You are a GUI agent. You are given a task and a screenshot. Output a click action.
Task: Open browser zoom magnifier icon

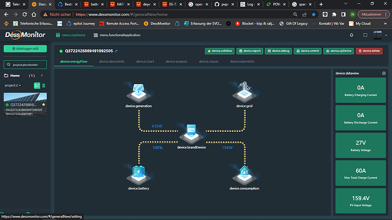tap(295, 15)
